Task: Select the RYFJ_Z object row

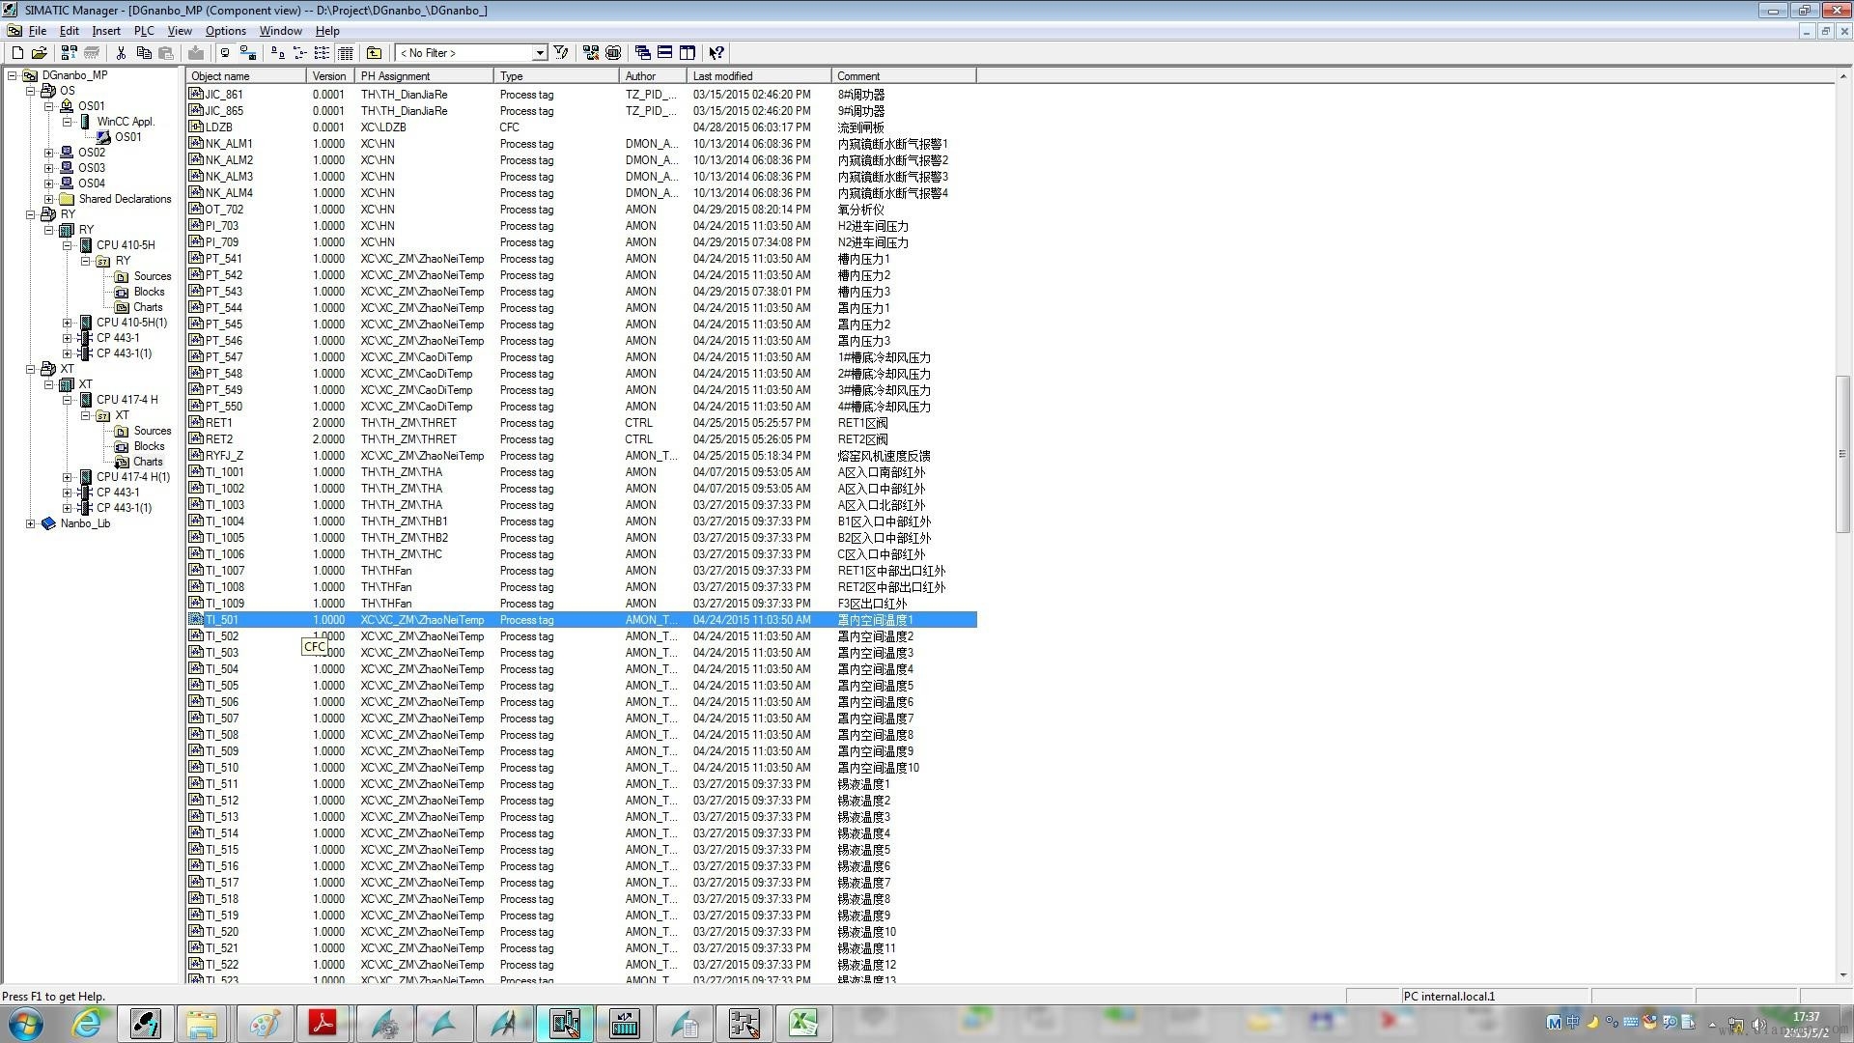Action: [581, 456]
